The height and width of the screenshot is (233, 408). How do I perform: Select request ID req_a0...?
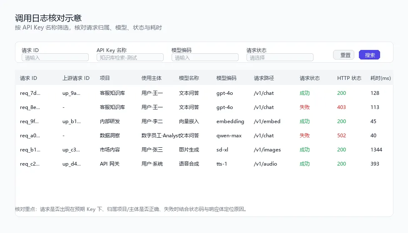(30, 136)
